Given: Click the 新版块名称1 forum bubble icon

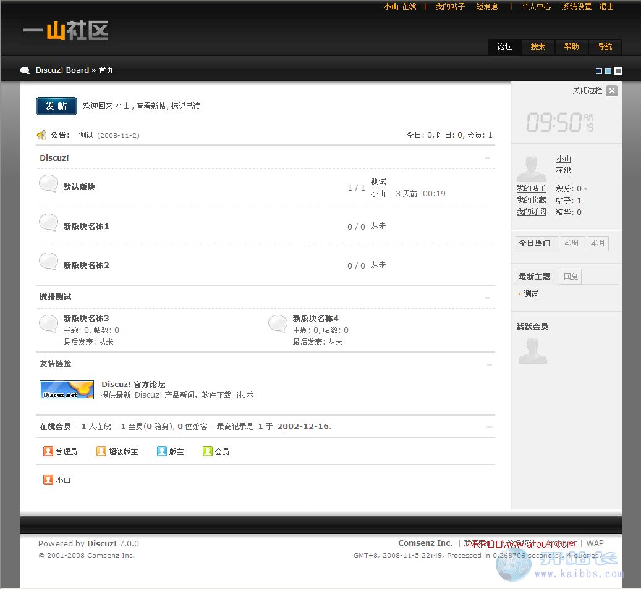Looking at the screenshot, I should tap(49, 223).
